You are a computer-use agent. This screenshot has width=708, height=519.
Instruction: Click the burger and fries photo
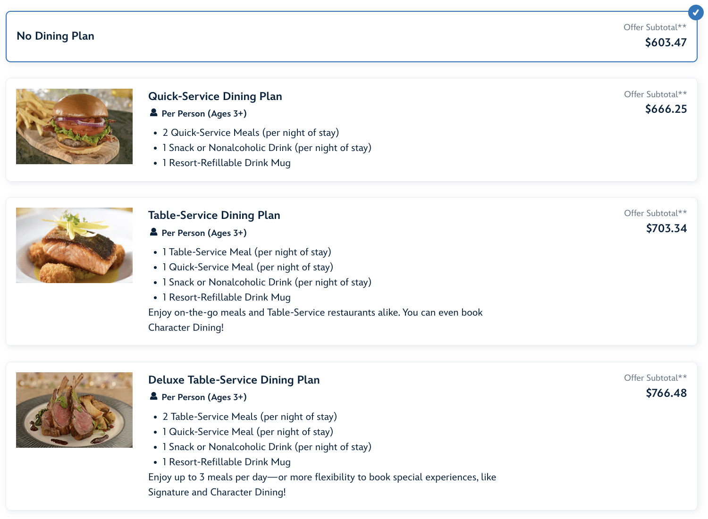point(74,126)
